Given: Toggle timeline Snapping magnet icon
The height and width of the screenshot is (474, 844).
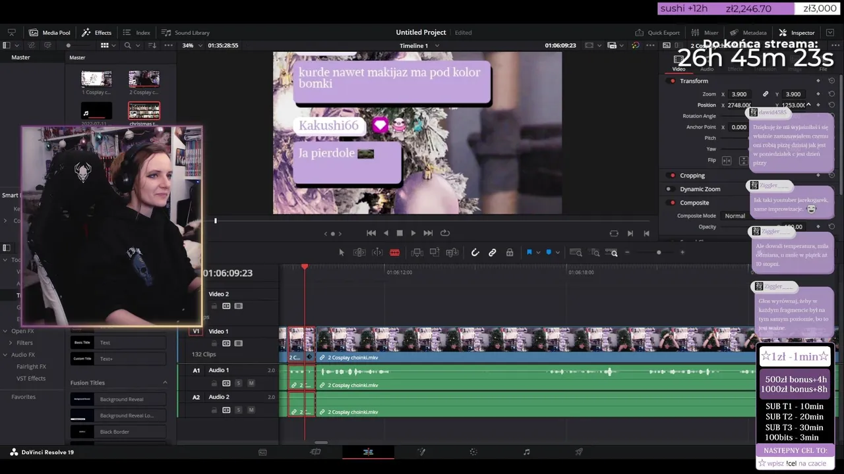Looking at the screenshot, I should pyautogui.click(x=475, y=252).
